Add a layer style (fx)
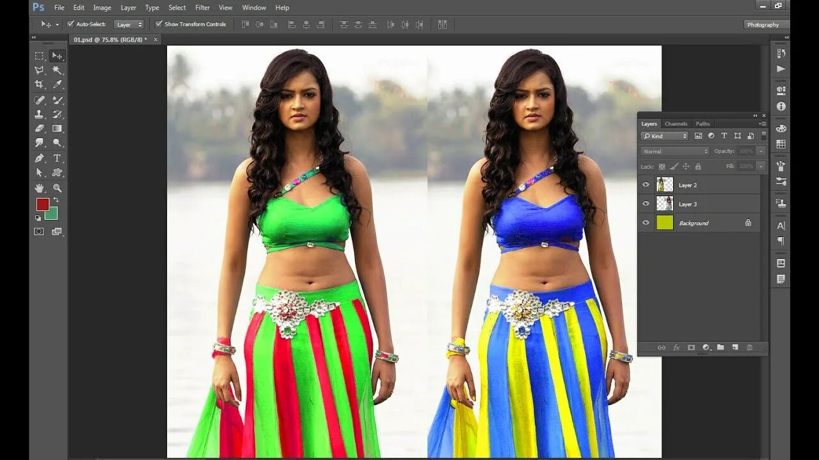This screenshot has width=819, height=460. point(676,348)
